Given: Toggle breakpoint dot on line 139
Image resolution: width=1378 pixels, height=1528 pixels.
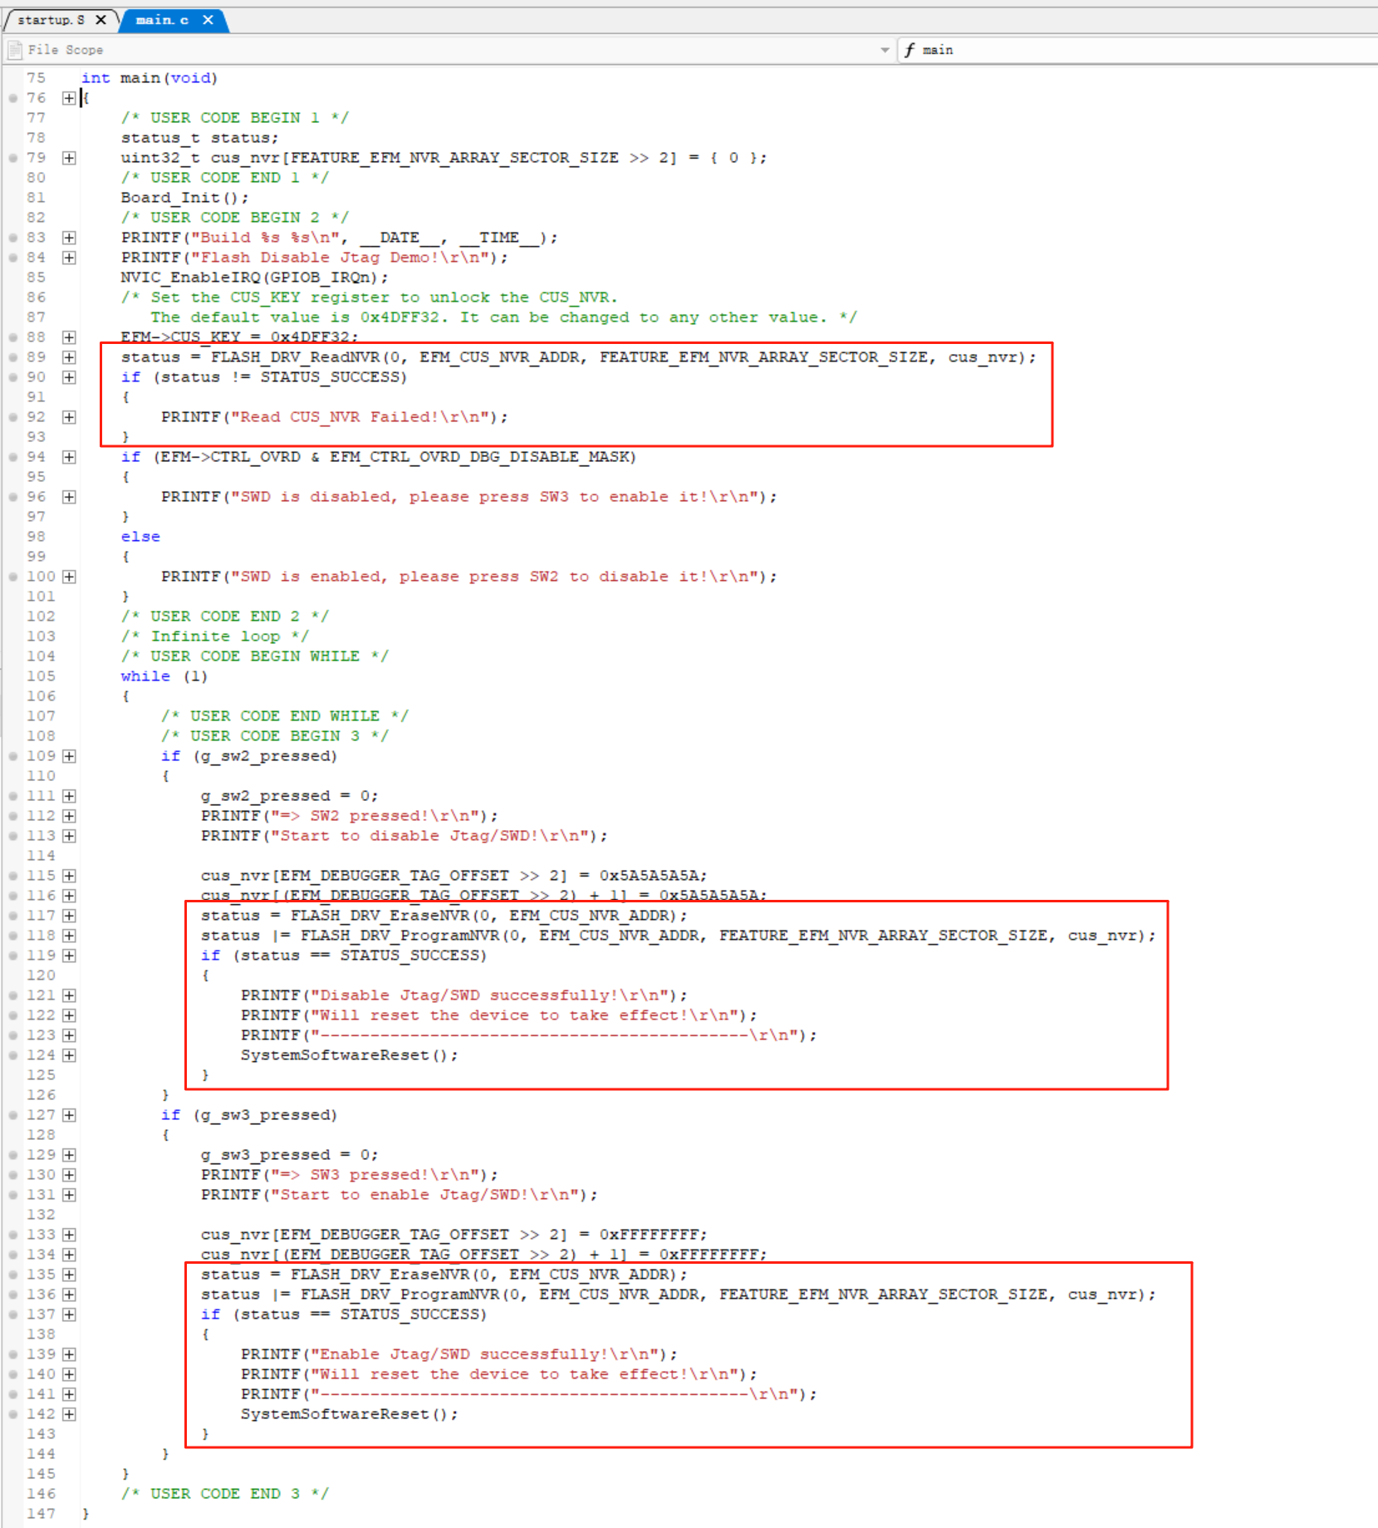Looking at the screenshot, I should coord(13,1354).
